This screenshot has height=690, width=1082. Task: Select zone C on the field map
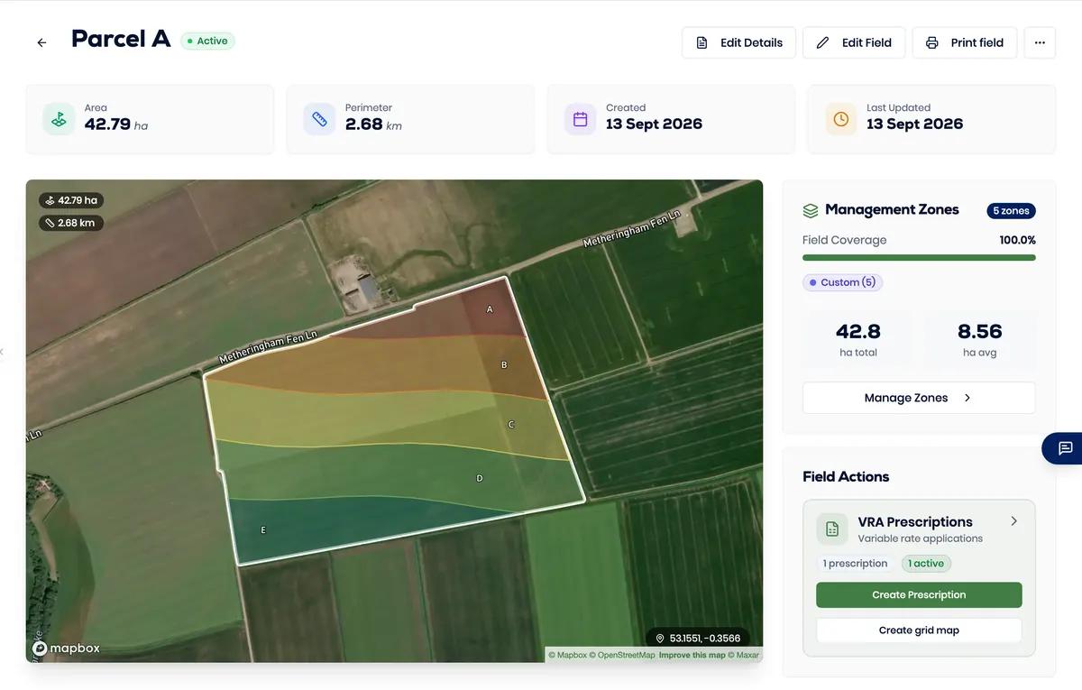click(x=511, y=425)
